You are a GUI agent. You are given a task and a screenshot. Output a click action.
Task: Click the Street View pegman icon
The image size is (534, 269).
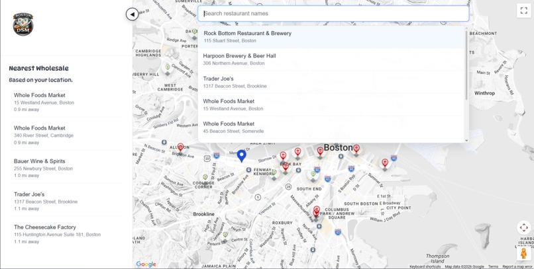pyautogui.click(x=523, y=253)
